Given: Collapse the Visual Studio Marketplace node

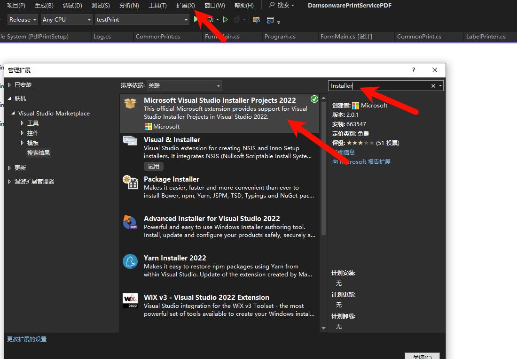Looking at the screenshot, I should click(x=13, y=113).
